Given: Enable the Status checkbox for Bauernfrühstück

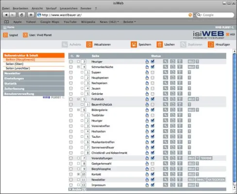Looking at the screenshot, I should click(x=152, y=105).
